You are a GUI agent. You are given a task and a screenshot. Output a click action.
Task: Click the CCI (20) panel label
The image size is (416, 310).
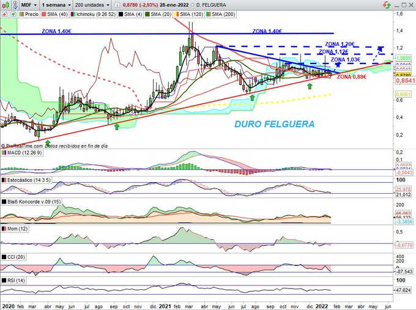point(16,257)
